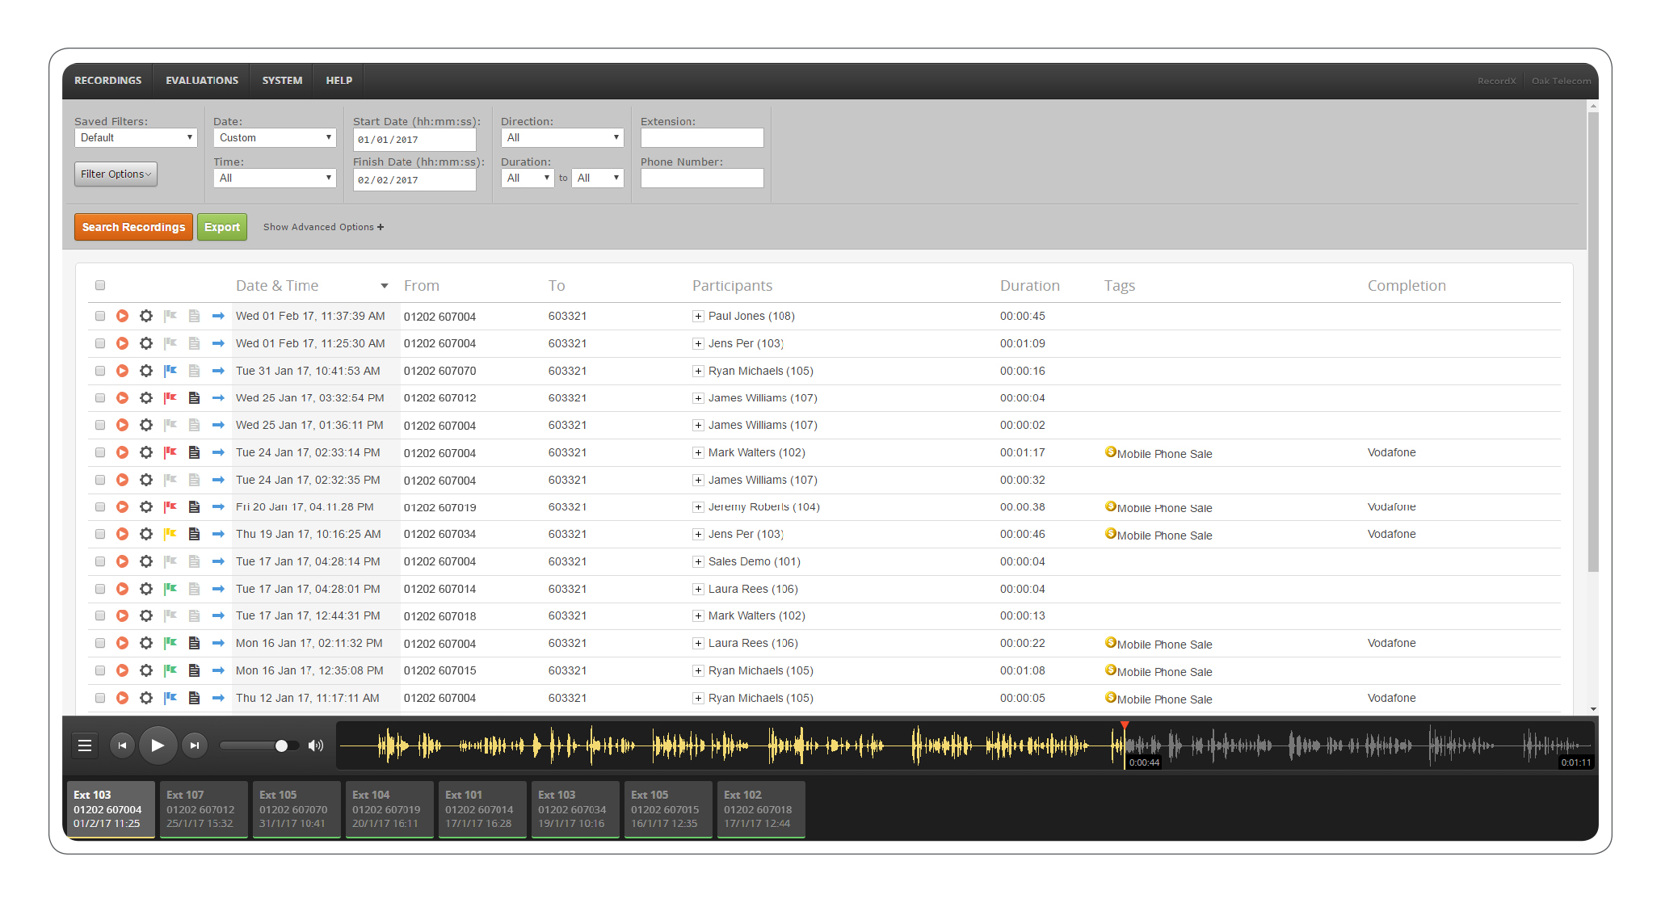This screenshot has width=1661, height=903.
Task: Expand participants for Paul Jones (108)
Action: [x=698, y=316]
